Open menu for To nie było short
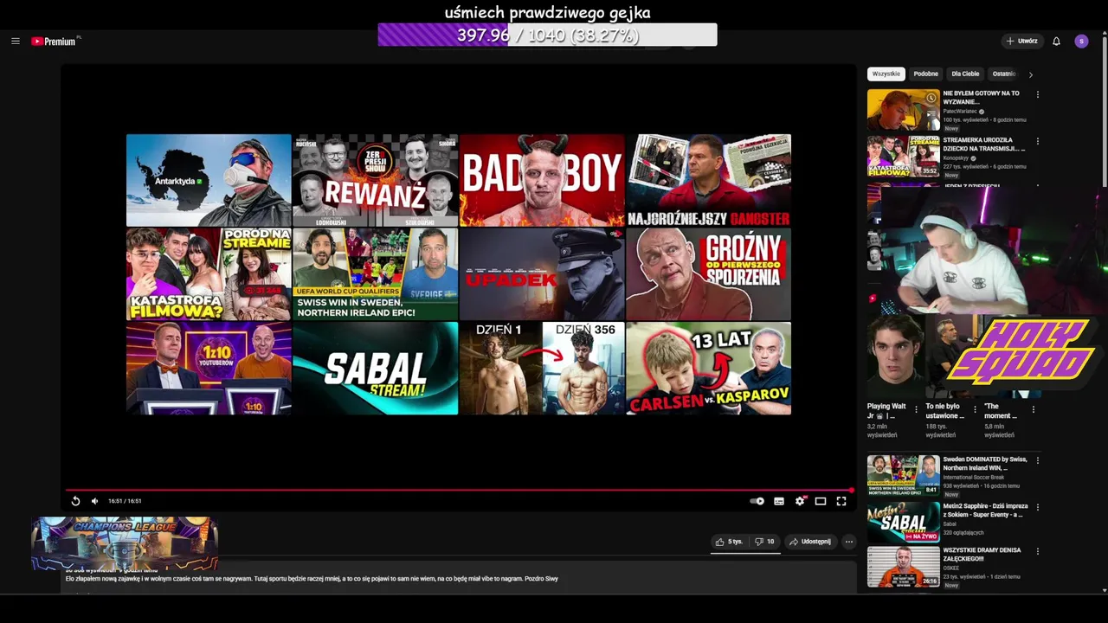The width and height of the screenshot is (1108, 623). click(975, 408)
